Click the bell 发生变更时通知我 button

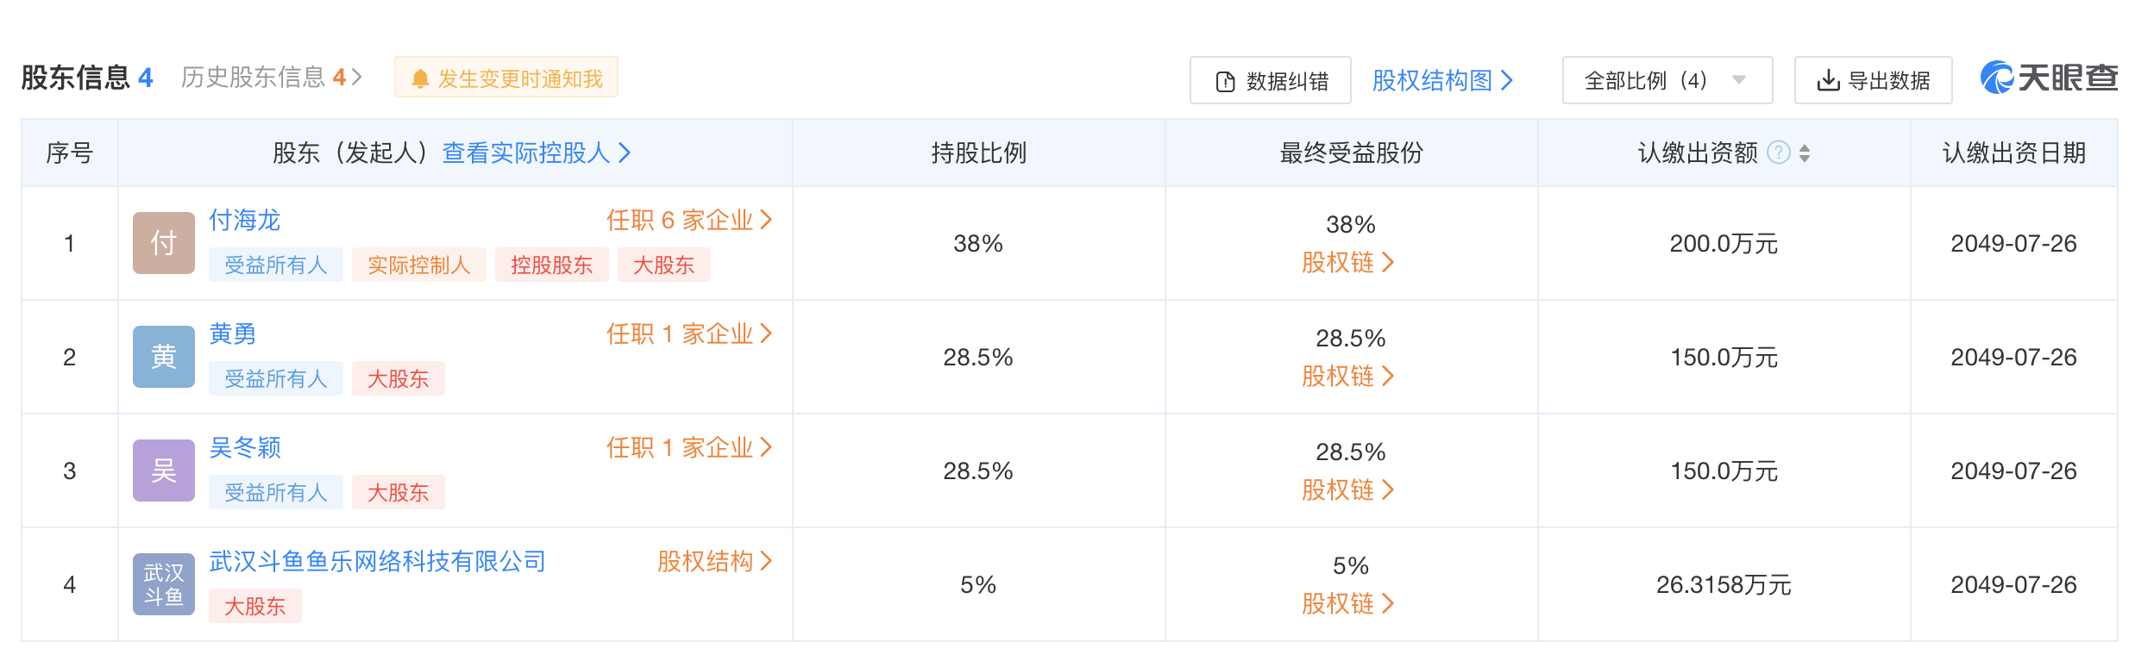click(x=506, y=78)
